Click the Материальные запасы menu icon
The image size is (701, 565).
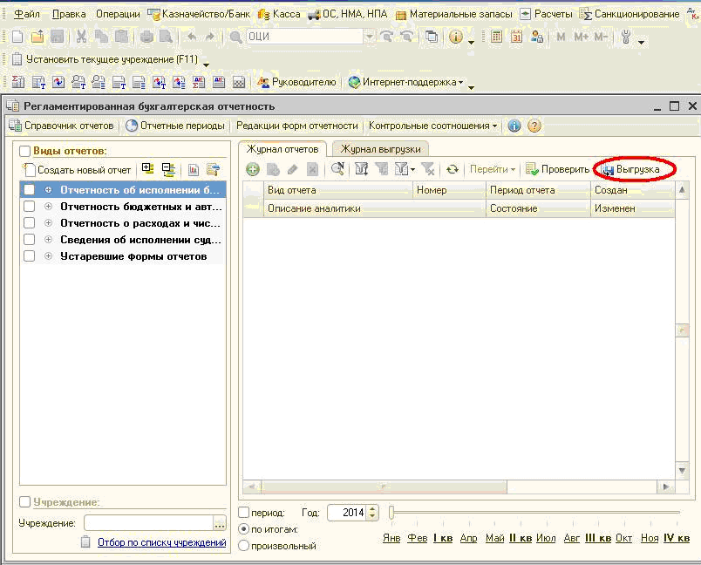[401, 15]
